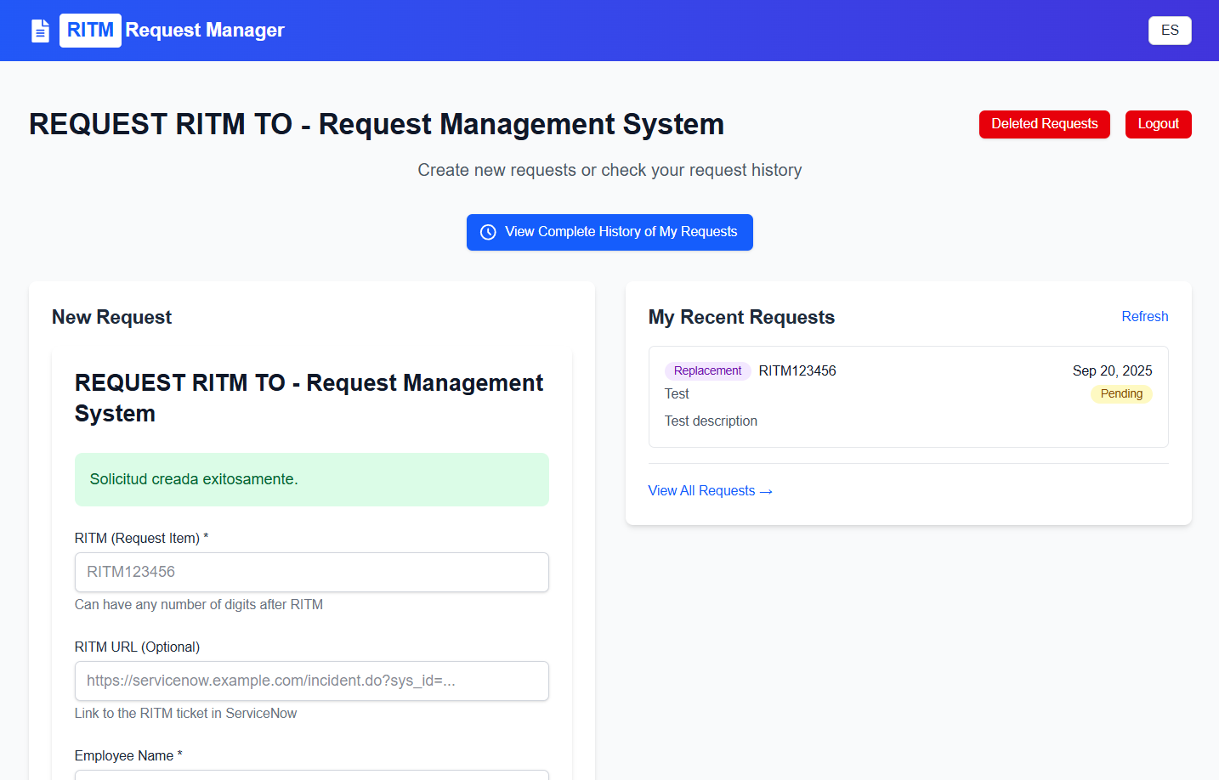Viewport: 1219px width, 780px height.
Task: Click the Sep 20, 2025 date
Action: (1113, 370)
